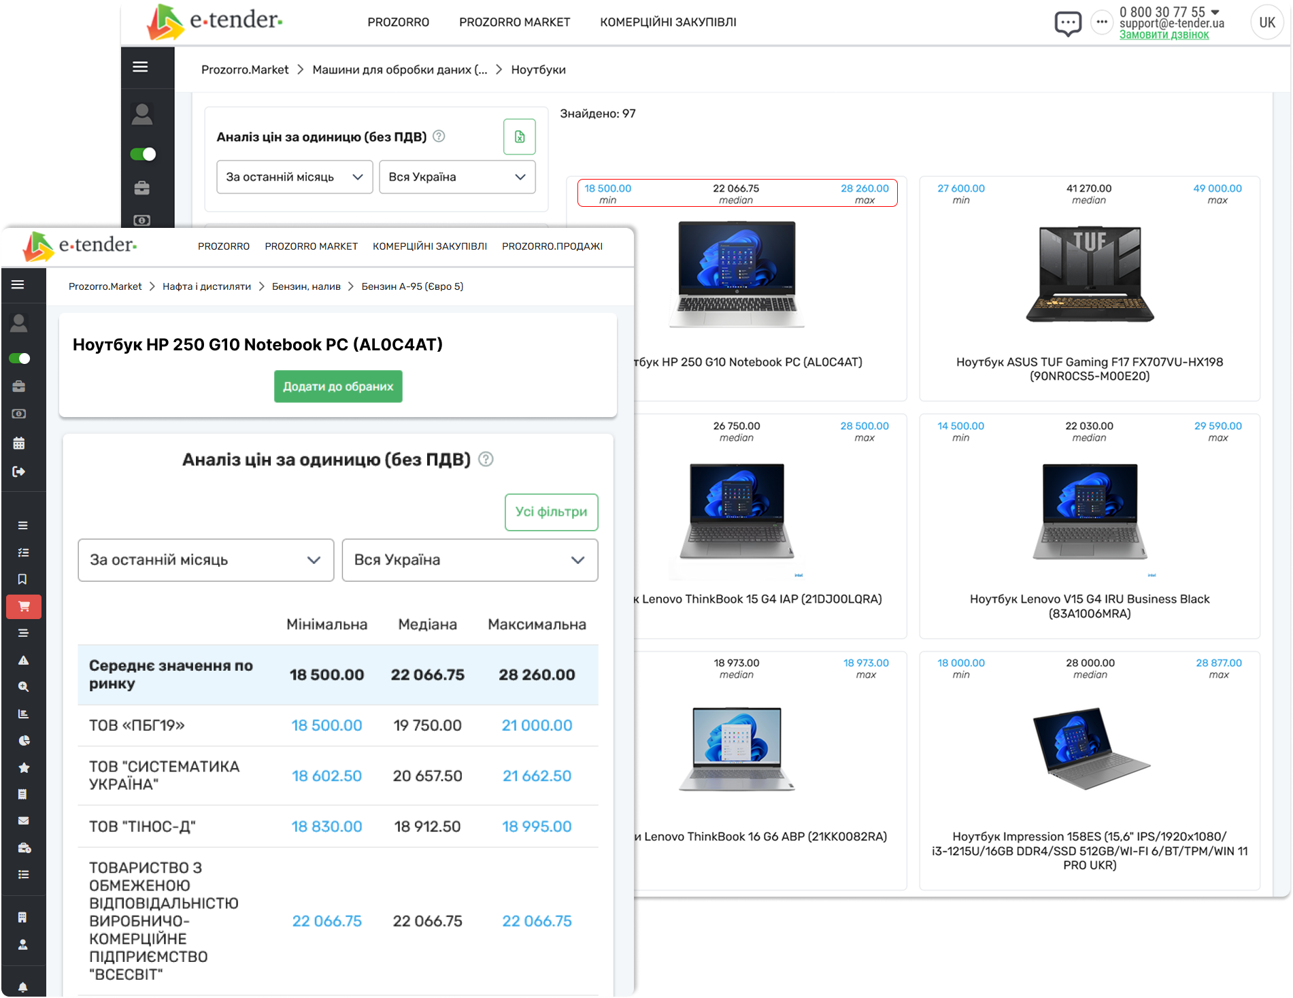The image size is (1293, 998).
Task: Open the PROZORRO.ПРОДАЖІ menu item
Action: point(552,246)
